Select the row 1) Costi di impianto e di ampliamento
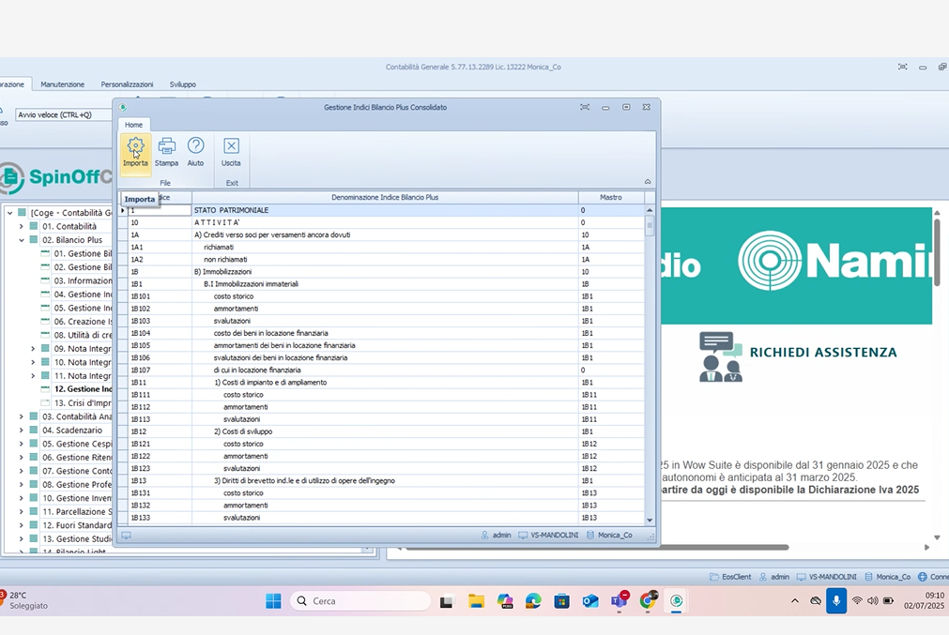The height and width of the screenshot is (635, 949). [x=386, y=382]
